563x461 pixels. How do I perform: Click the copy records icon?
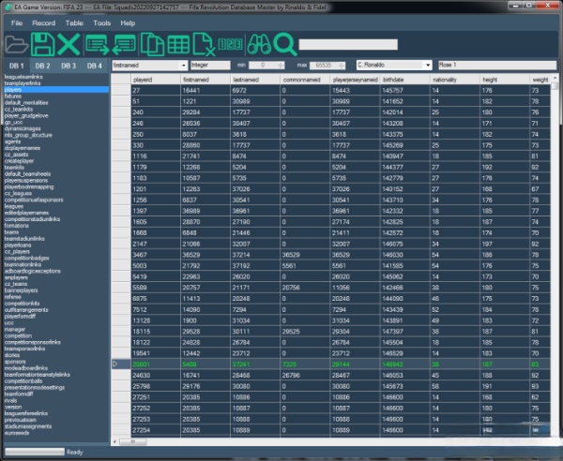pyautogui.click(x=152, y=44)
